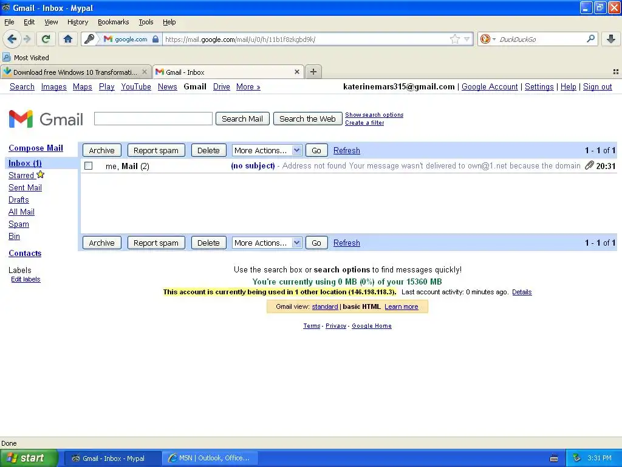This screenshot has height=467, width=622.
Task: Click the browser address bar URL field
Action: [306, 39]
